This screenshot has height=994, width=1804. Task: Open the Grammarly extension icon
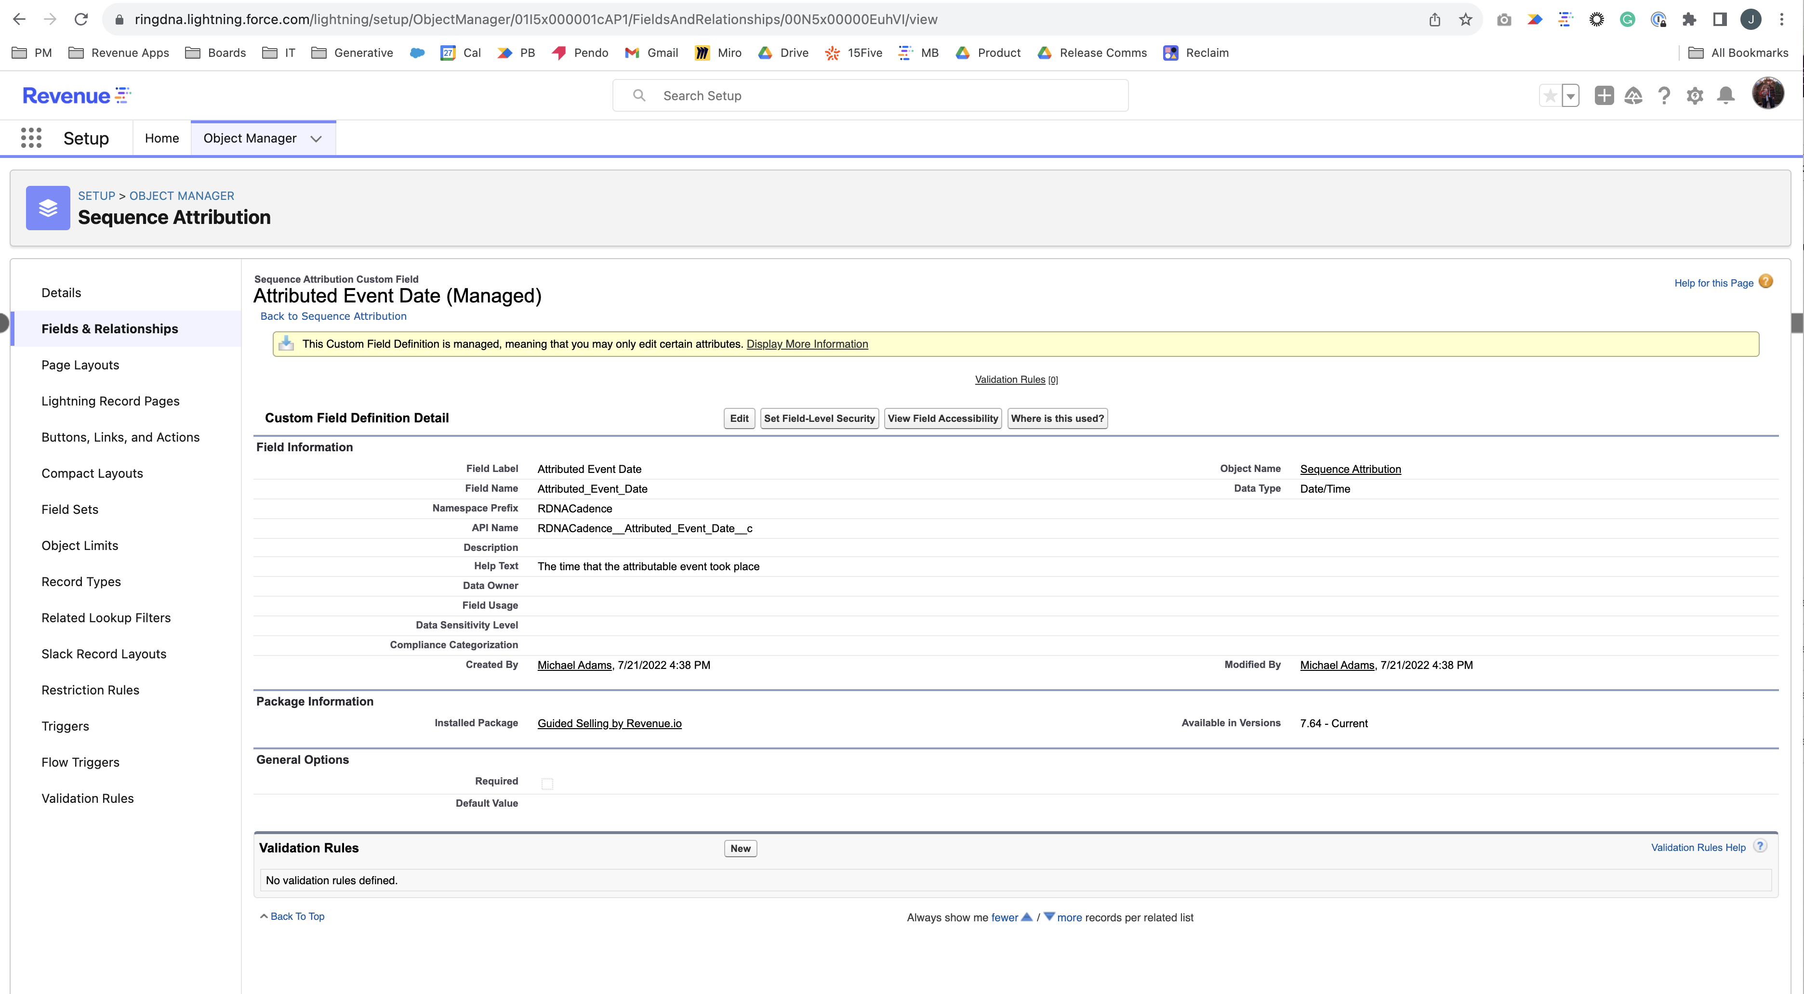[x=1628, y=19]
